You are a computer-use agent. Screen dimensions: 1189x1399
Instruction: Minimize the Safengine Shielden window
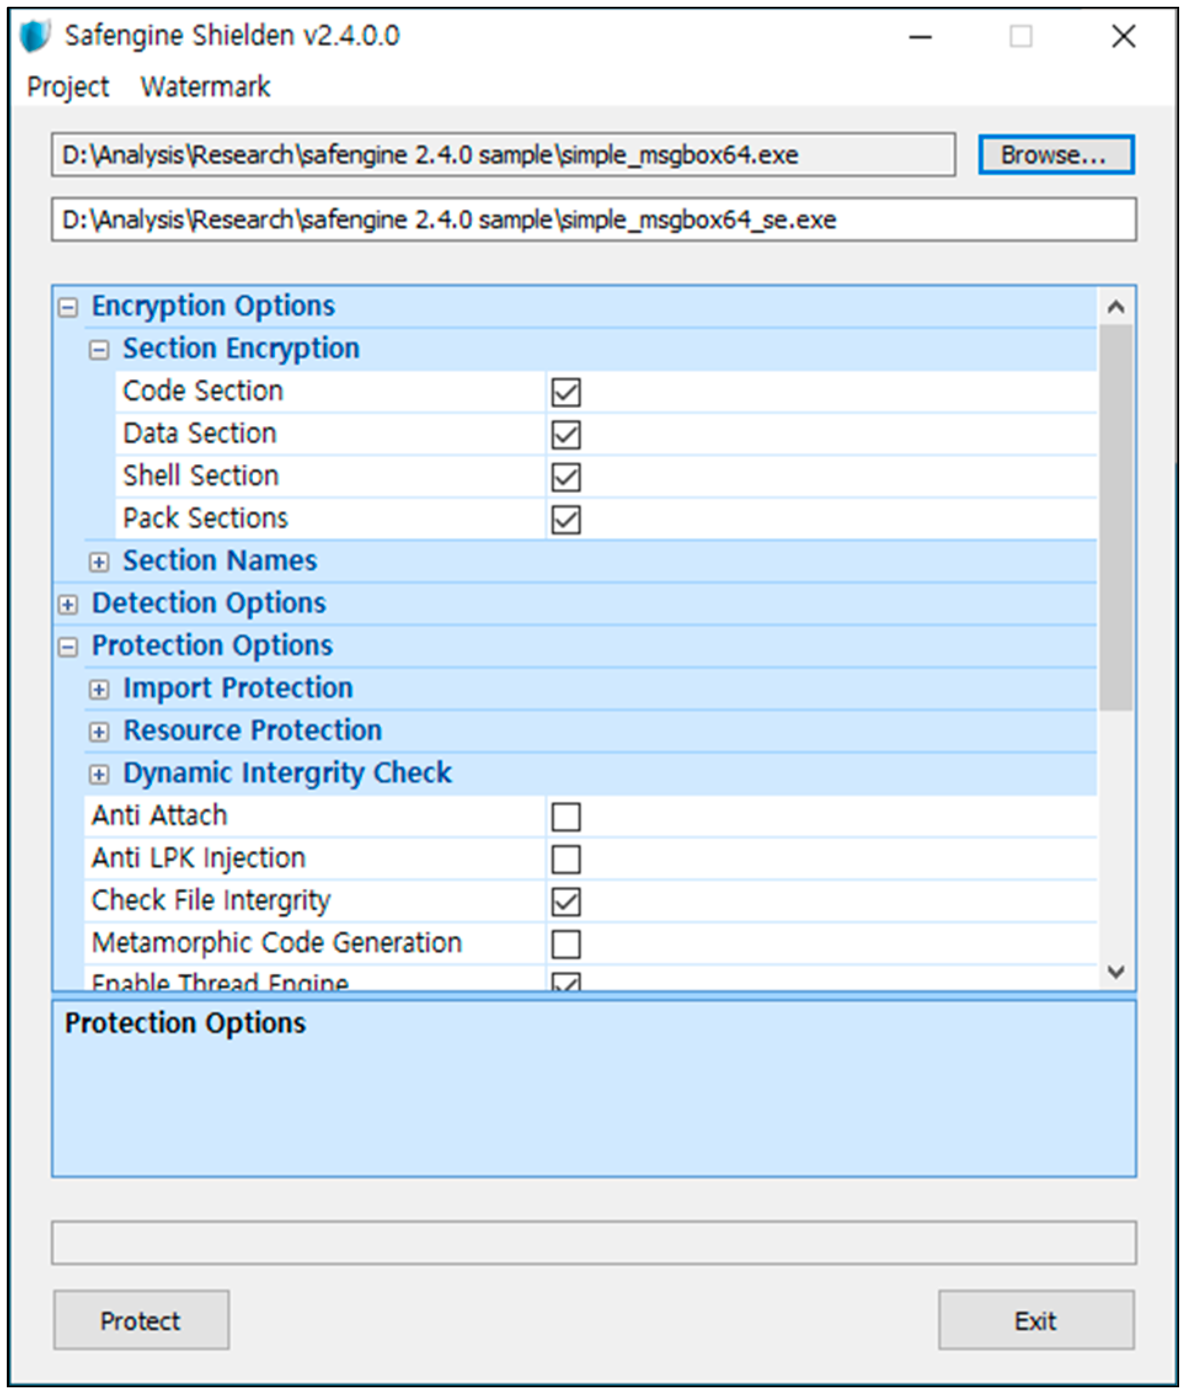pyautogui.click(x=920, y=36)
